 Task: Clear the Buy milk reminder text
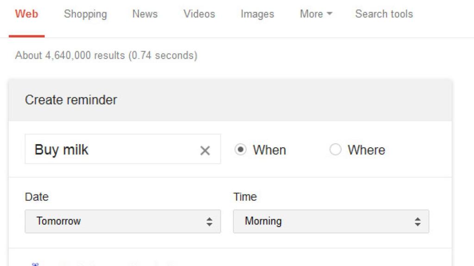click(205, 150)
